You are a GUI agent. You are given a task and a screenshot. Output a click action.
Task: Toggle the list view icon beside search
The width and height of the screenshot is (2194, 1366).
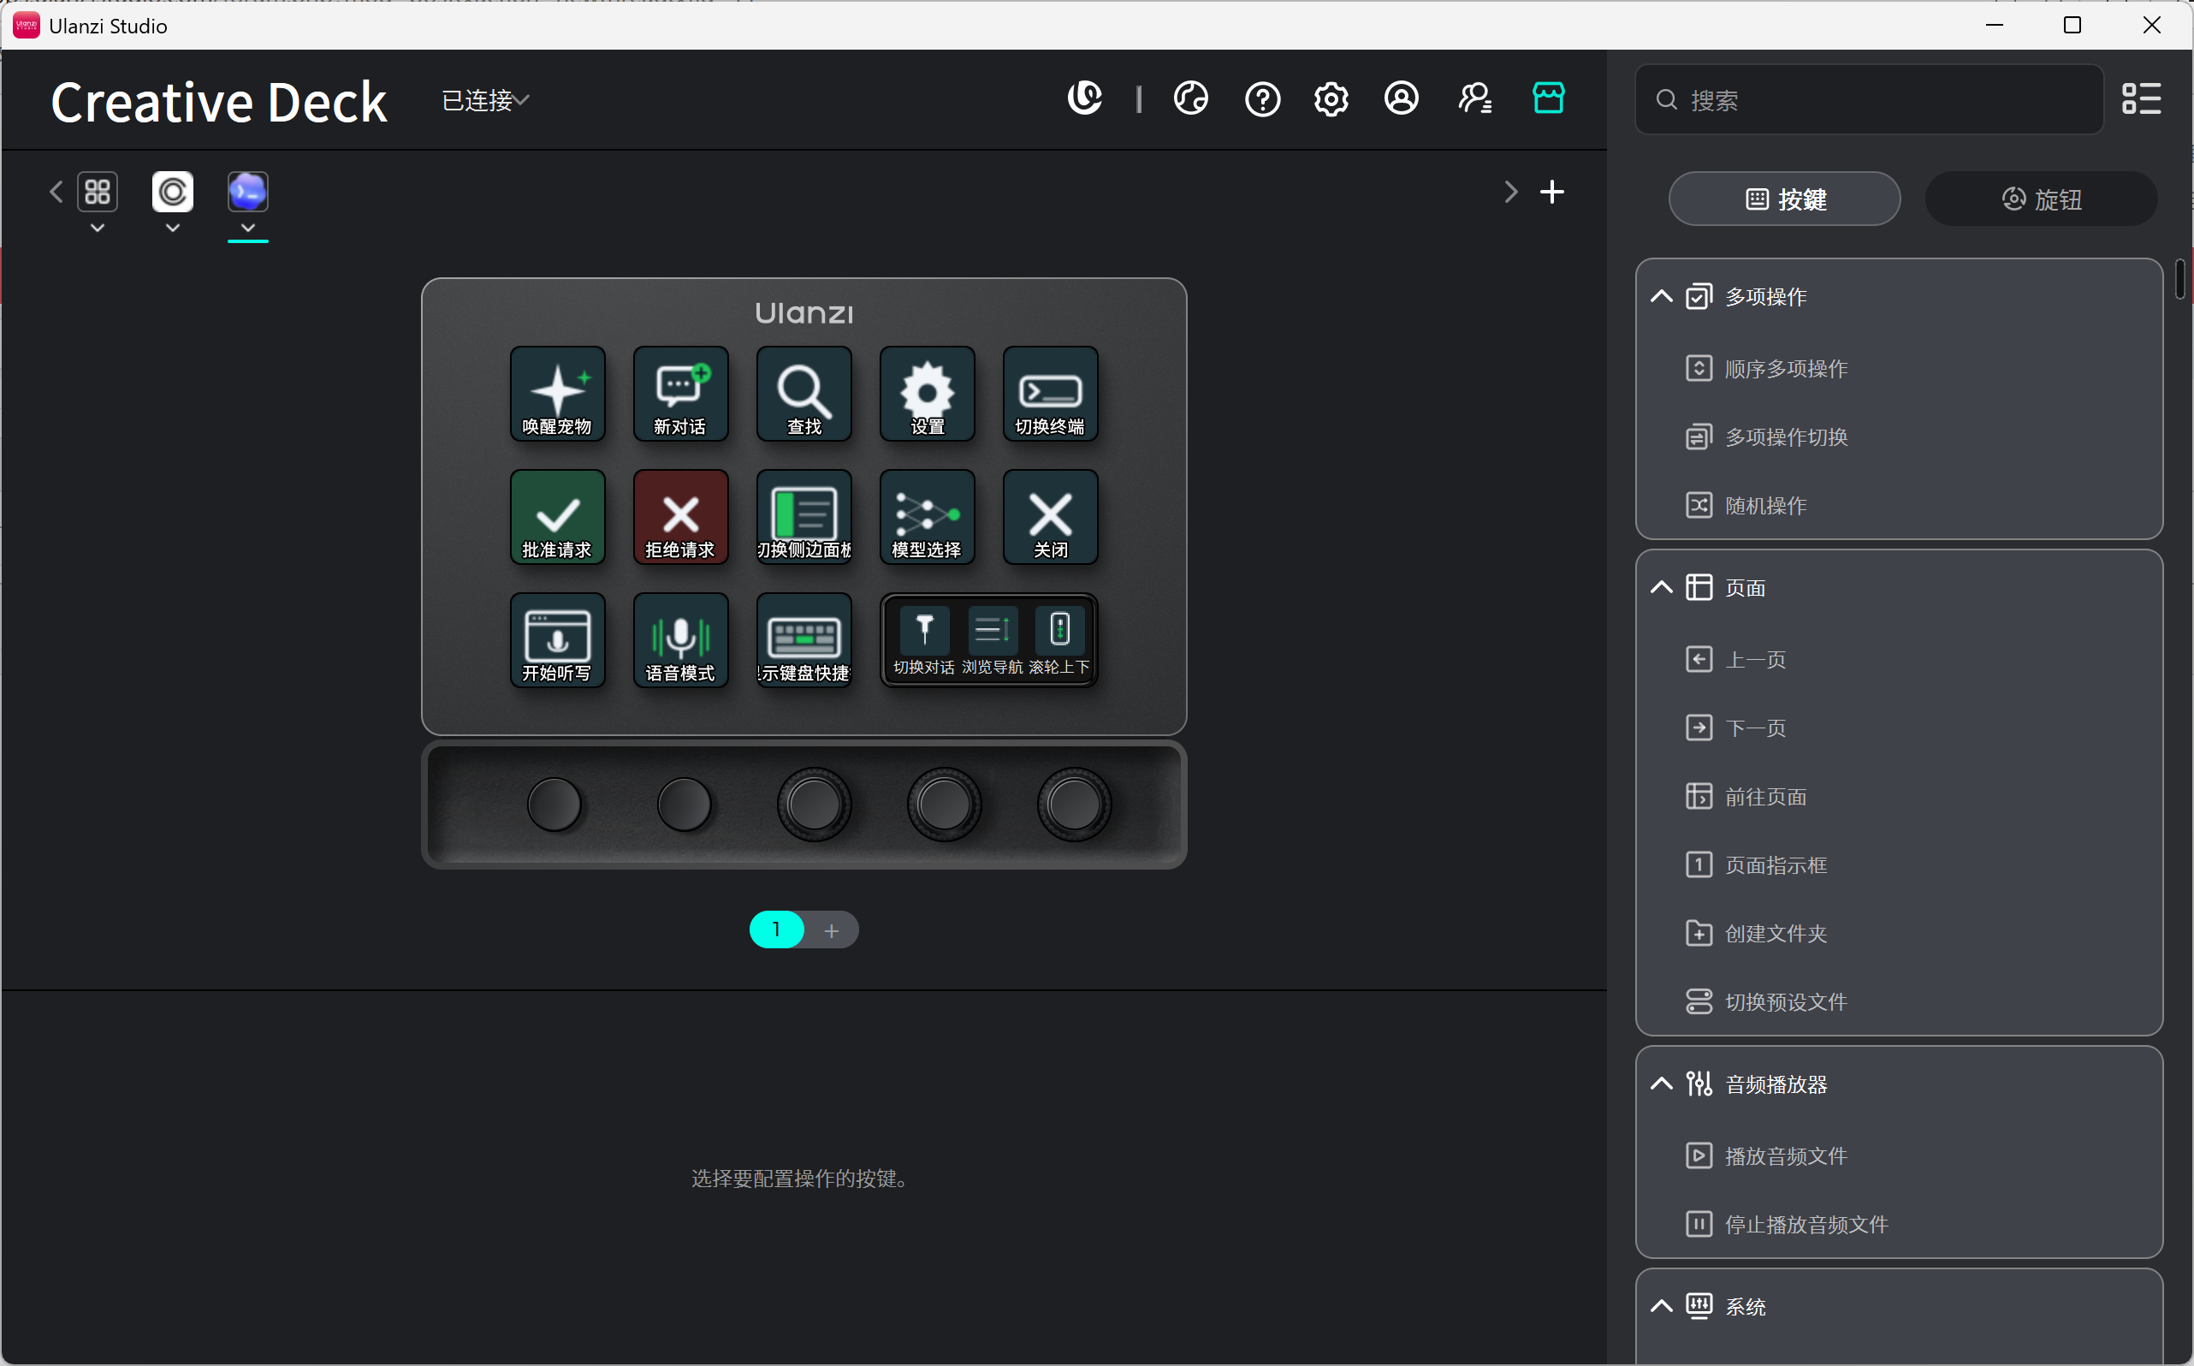click(x=2141, y=99)
